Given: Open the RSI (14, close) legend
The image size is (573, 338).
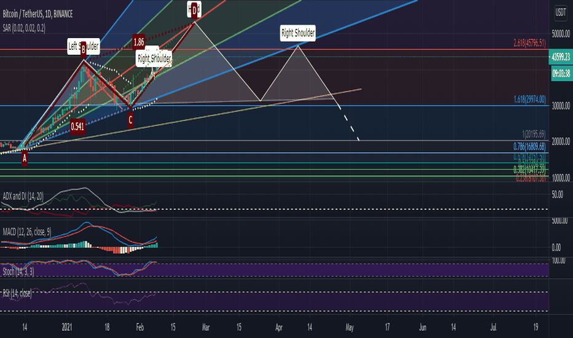Looking at the screenshot, I should [17, 293].
